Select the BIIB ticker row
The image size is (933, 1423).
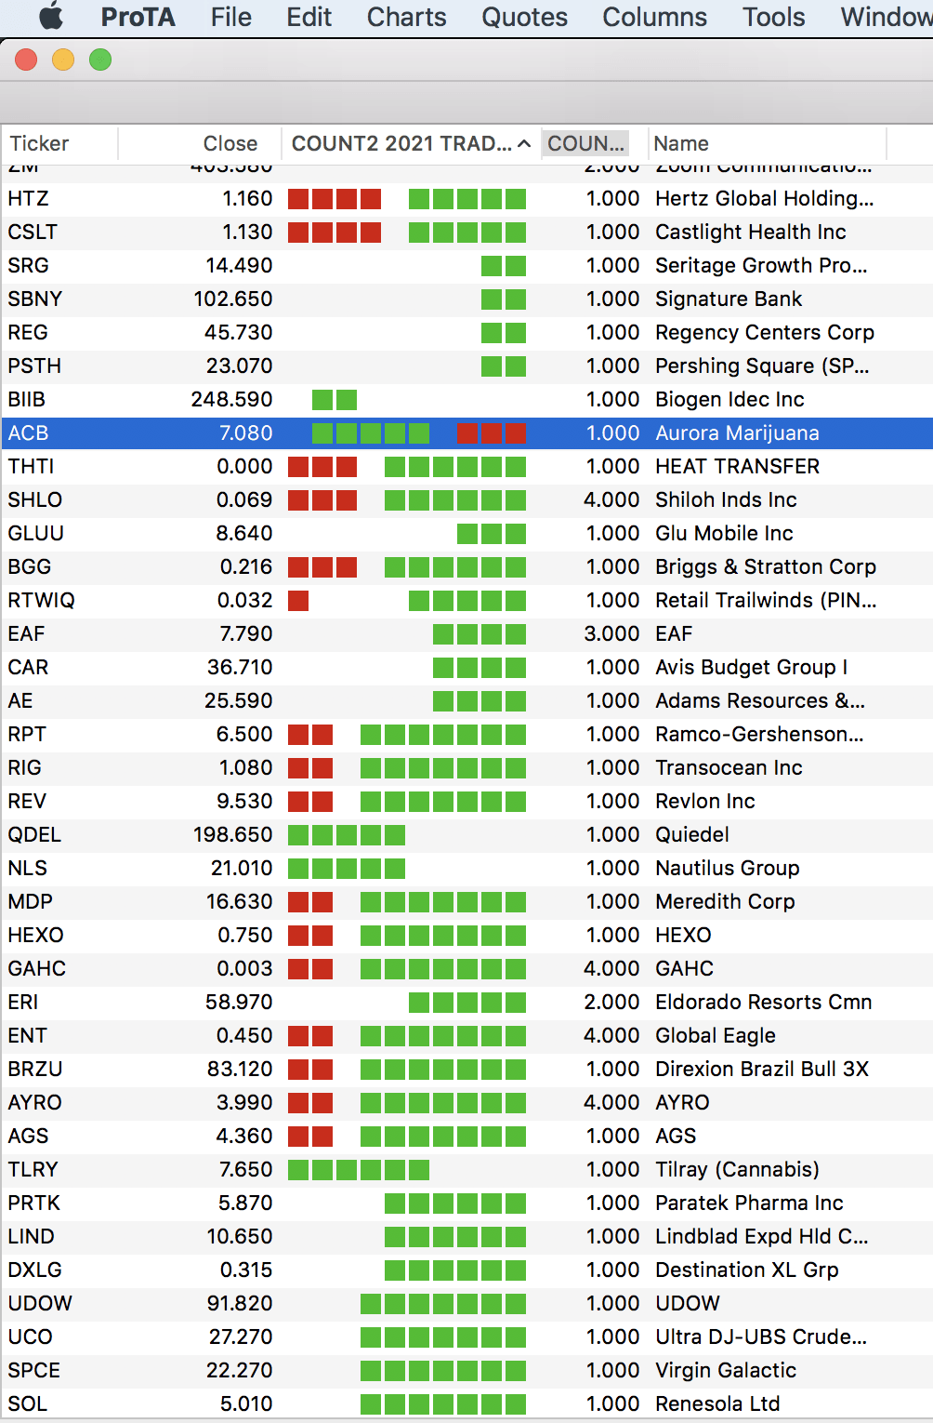tap(466, 399)
